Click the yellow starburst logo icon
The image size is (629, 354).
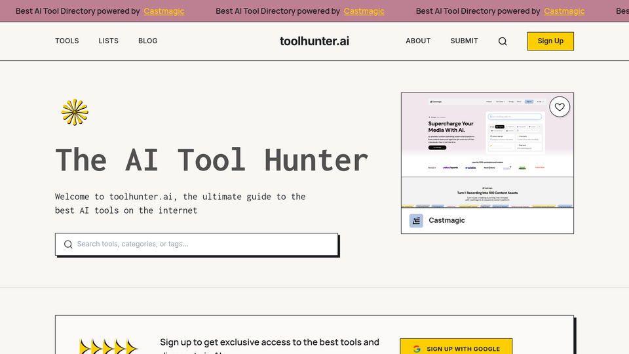coord(75,112)
